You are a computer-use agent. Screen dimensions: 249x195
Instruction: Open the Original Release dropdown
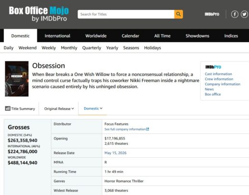(x=59, y=108)
